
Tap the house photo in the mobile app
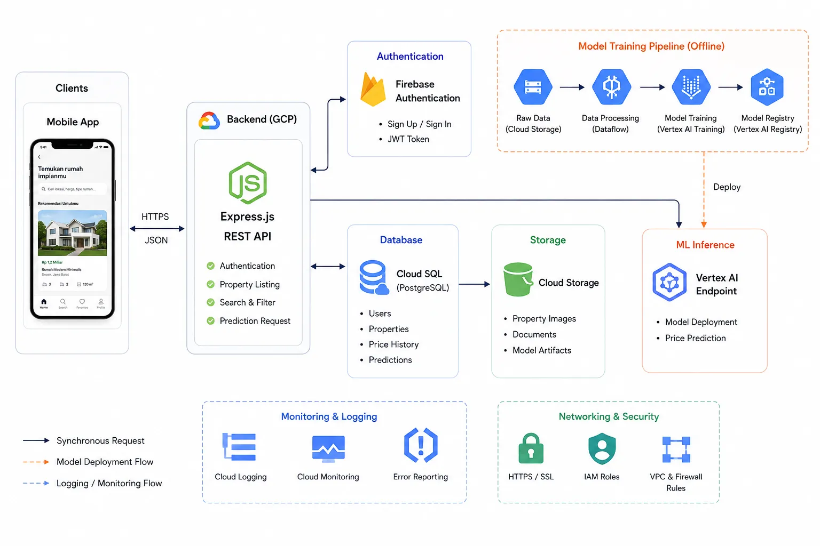point(72,233)
